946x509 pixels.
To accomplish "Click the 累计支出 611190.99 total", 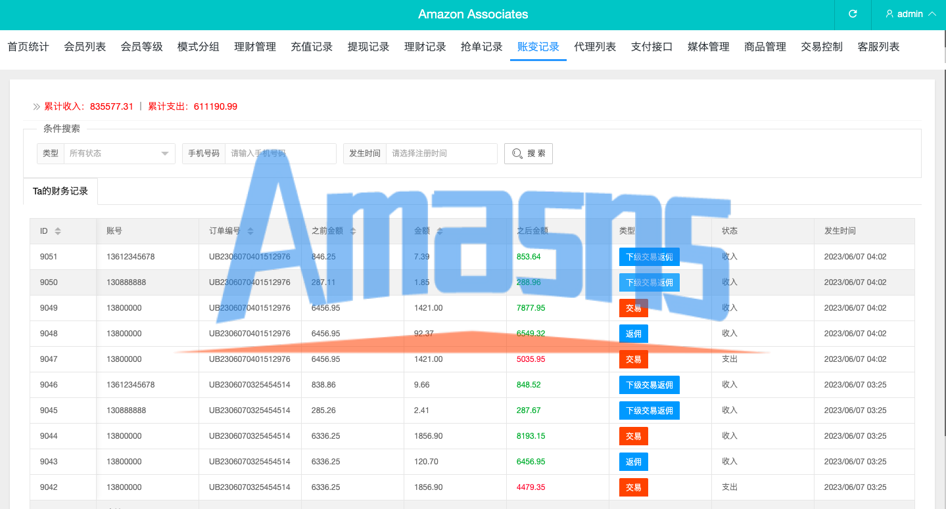I will click(x=193, y=106).
